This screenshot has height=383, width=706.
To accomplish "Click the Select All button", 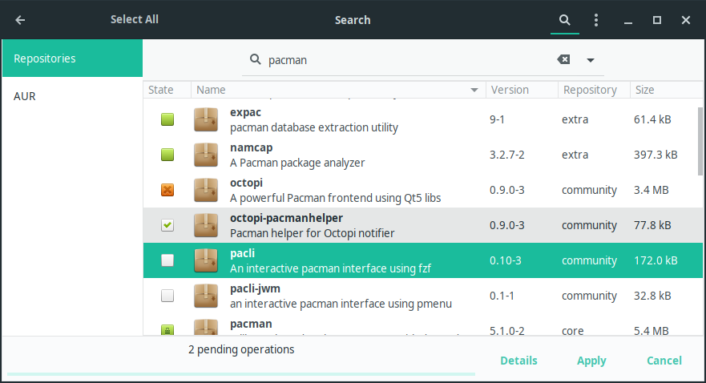I will coord(134,19).
